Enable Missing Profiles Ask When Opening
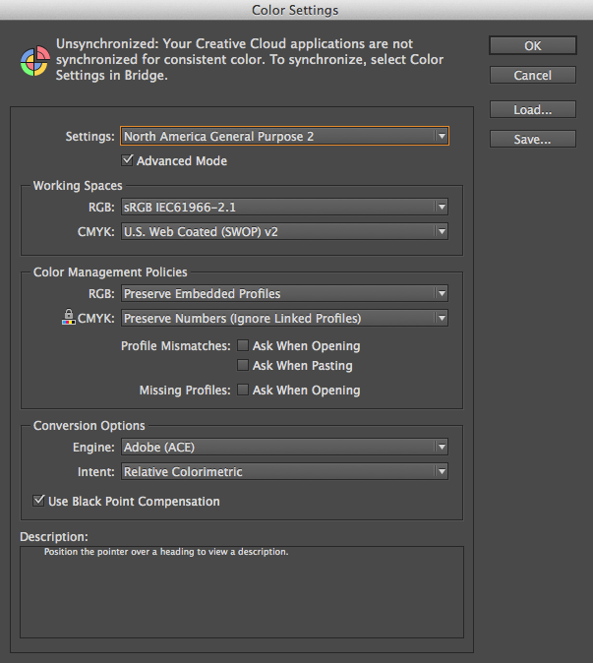The height and width of the screenshot is (663, 593). point(243,390)
